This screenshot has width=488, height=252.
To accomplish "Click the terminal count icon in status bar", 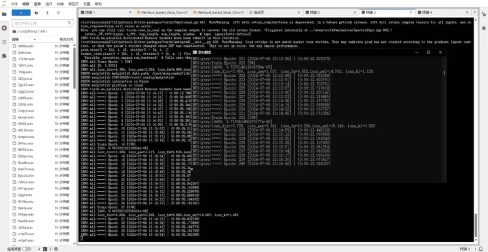I will click(x=45, y=249).
